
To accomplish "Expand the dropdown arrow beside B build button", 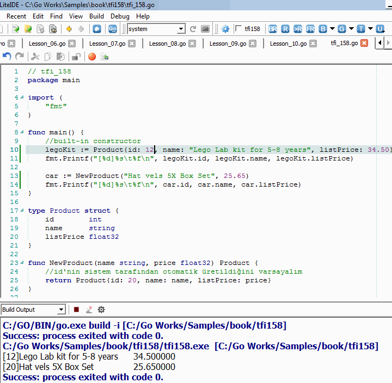I will click(332, 29).
